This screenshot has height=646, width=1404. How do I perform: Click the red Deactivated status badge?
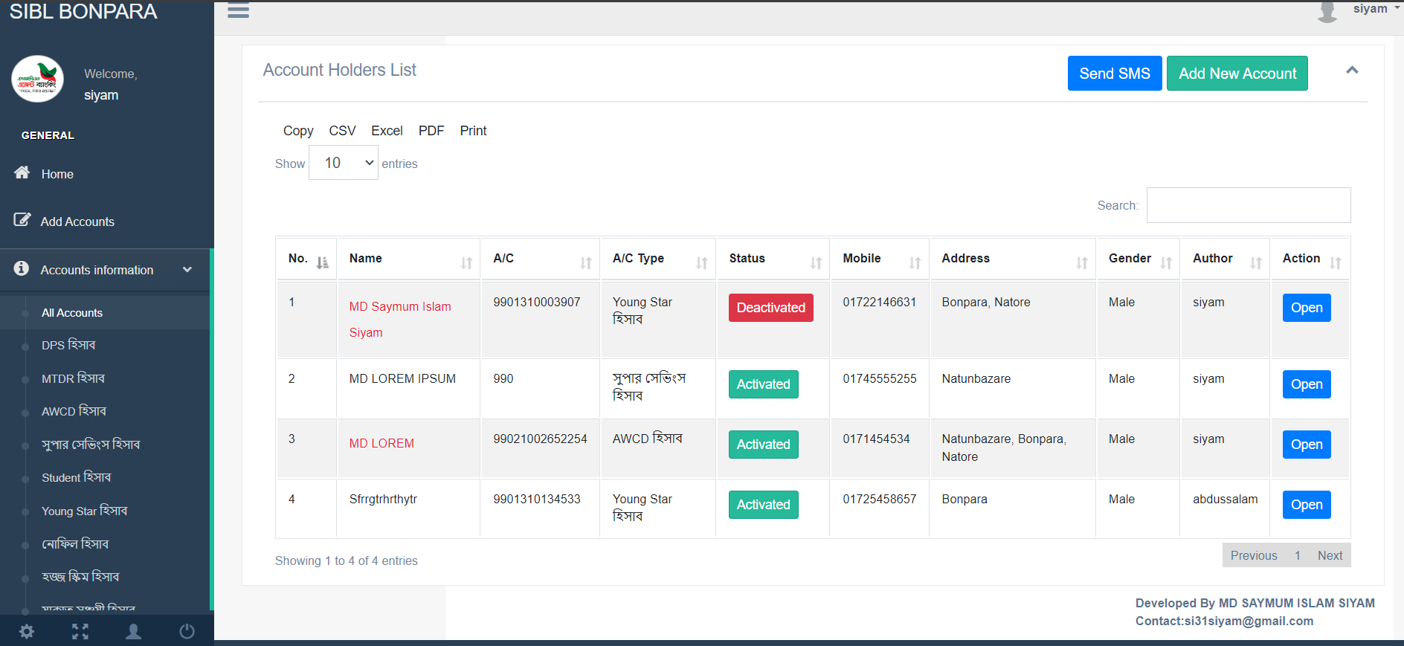771,308
